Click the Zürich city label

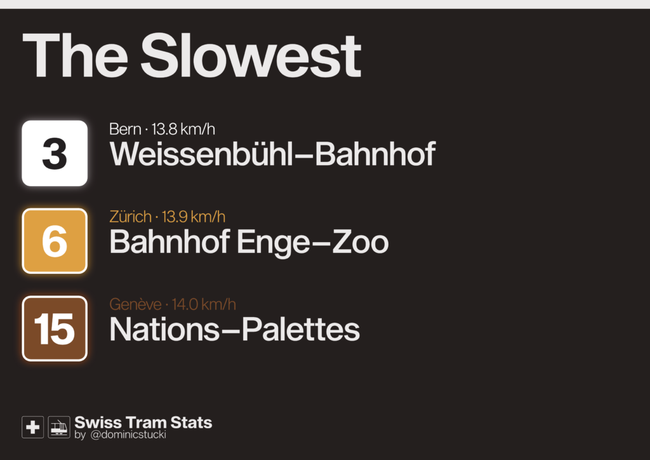(x=130, y=217)
